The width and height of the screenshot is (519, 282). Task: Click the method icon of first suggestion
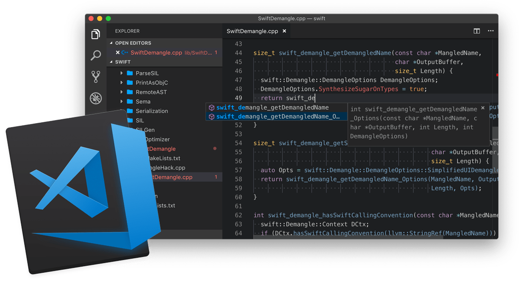click(212, 107)
